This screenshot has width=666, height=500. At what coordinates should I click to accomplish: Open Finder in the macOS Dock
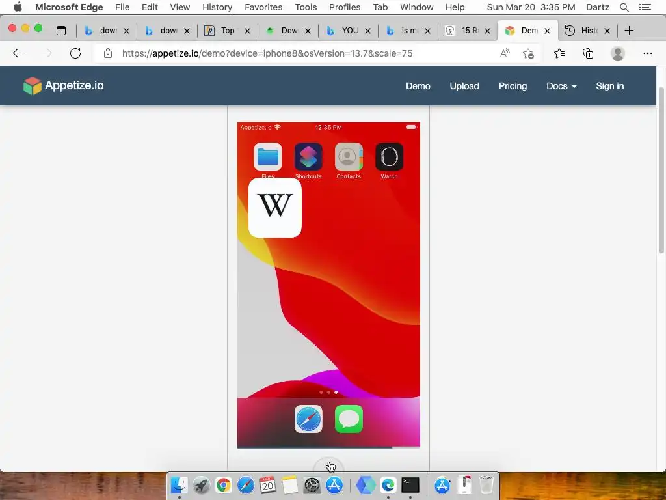(180, 484)
